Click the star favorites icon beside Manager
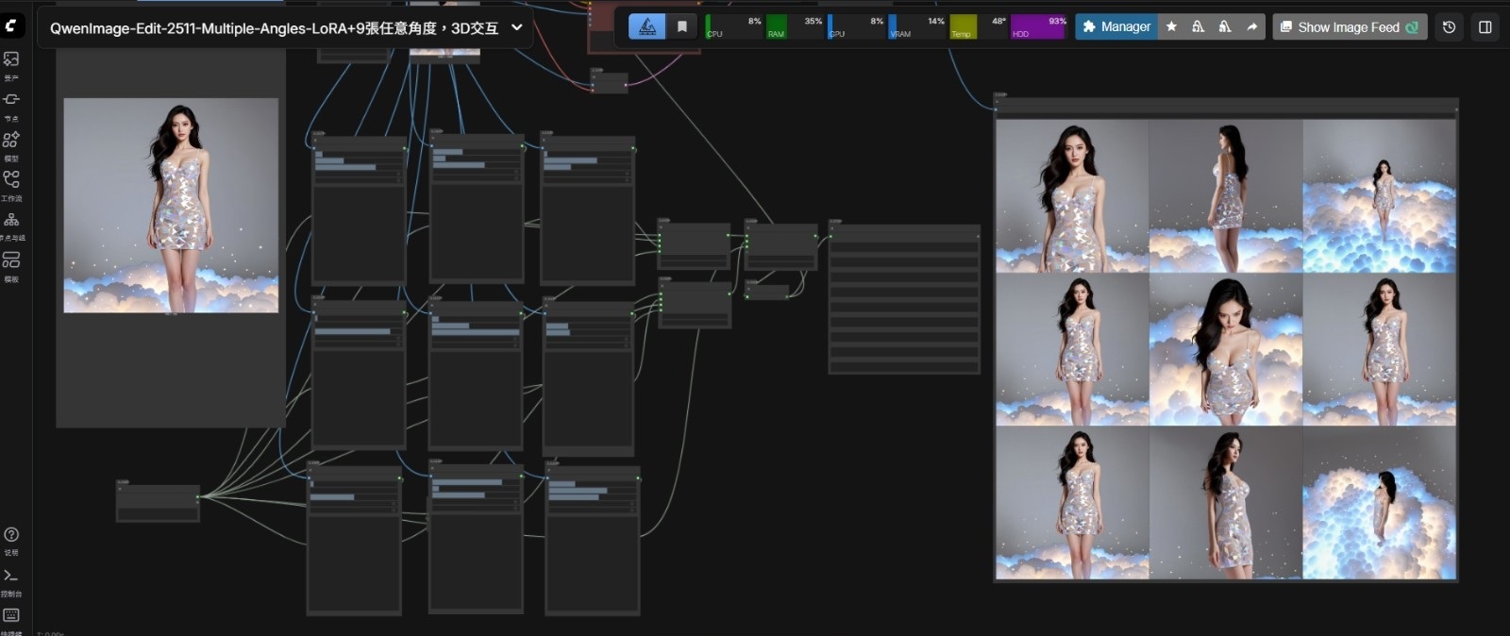Viewport: 1510px width, 636px height. click(x=1171, y=27)
